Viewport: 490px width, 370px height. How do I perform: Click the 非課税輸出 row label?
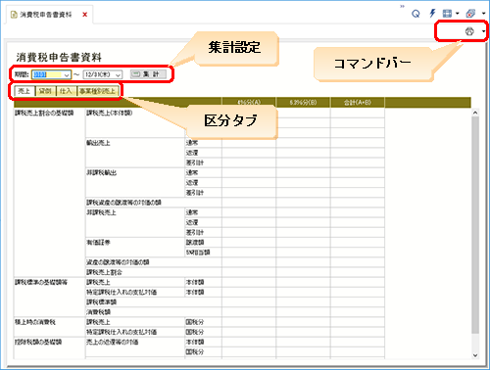pyautogui.click(x=102, y=172)
